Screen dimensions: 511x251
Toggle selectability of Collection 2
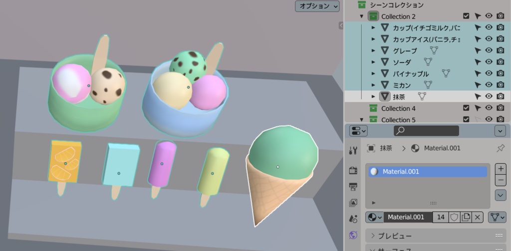(x=478, y=16)
